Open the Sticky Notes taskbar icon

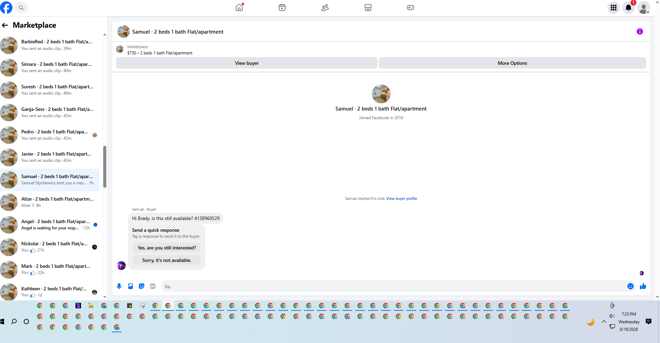[x=130, y=306]
